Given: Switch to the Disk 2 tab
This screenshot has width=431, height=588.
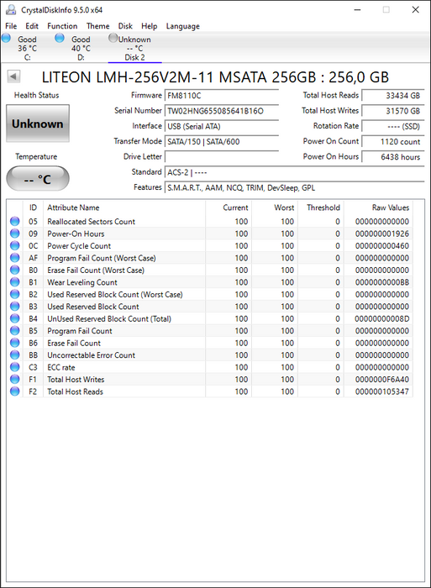Looking at the screenshot, I should 134,48.
